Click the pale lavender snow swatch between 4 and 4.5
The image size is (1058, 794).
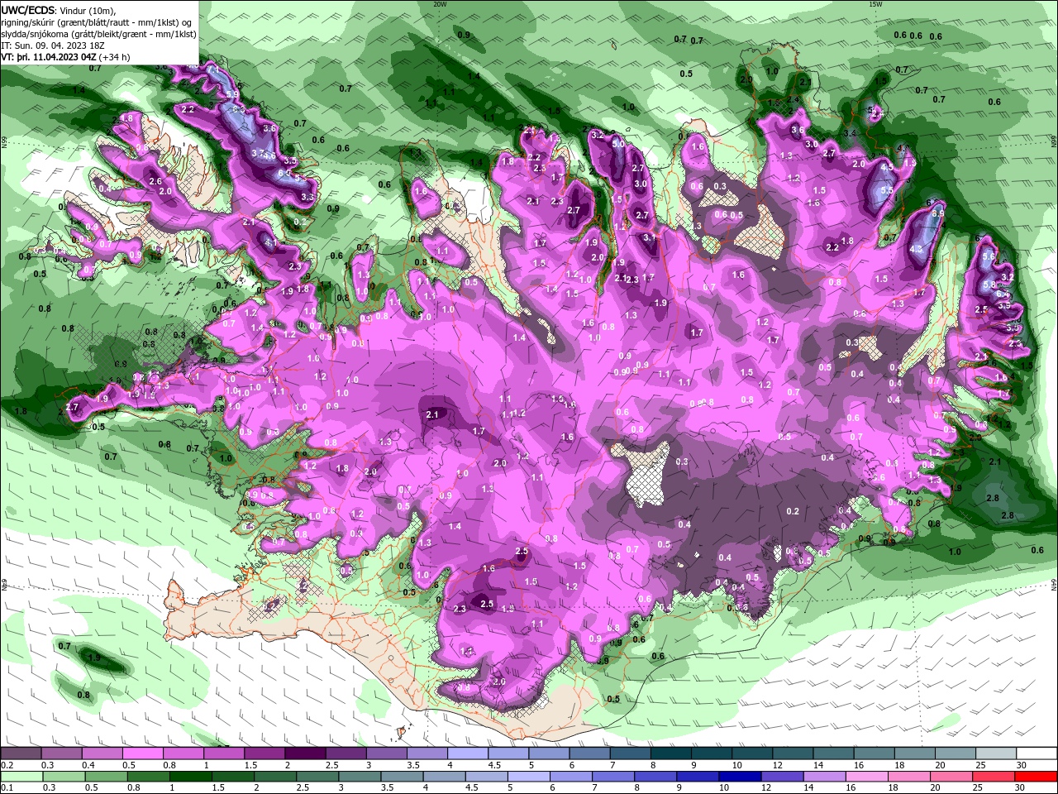468,753
